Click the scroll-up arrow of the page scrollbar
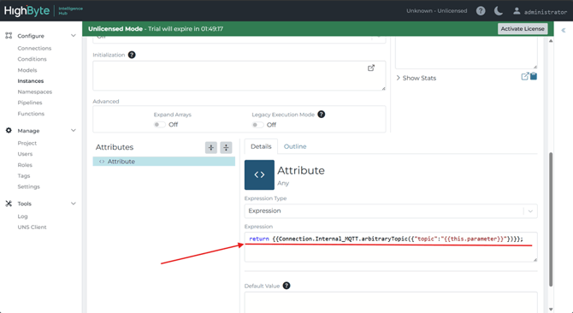 point(551,41)
